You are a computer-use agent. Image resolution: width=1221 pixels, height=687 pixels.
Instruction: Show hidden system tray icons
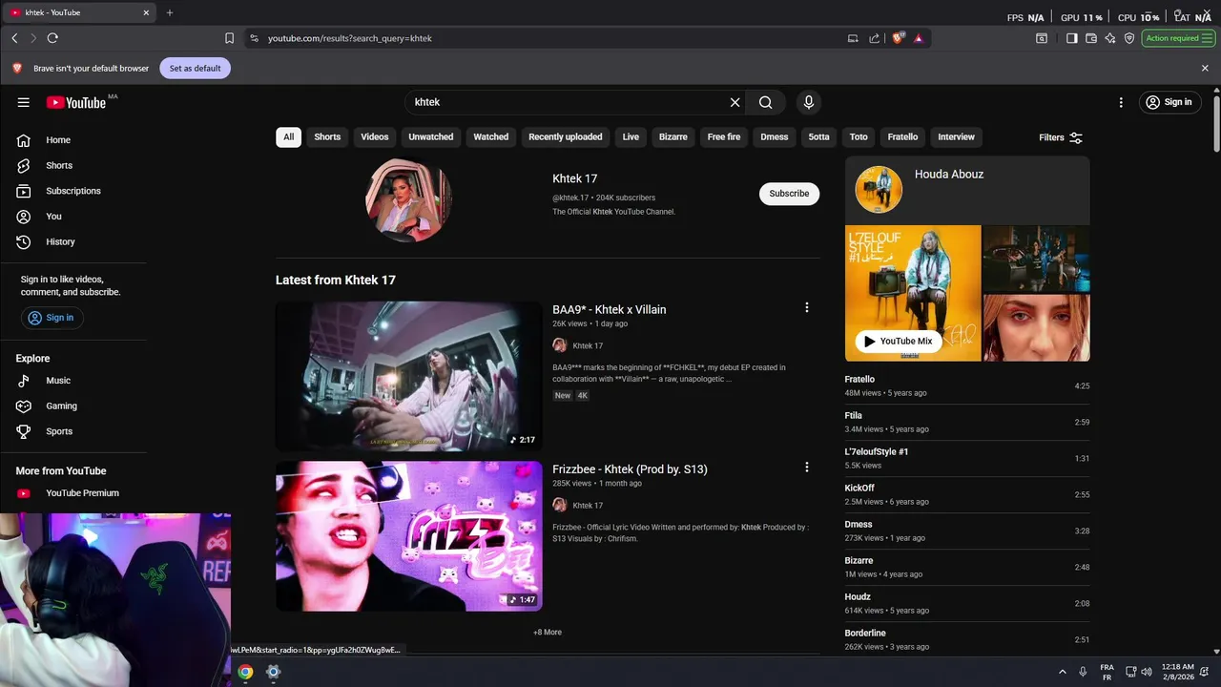1062,672
